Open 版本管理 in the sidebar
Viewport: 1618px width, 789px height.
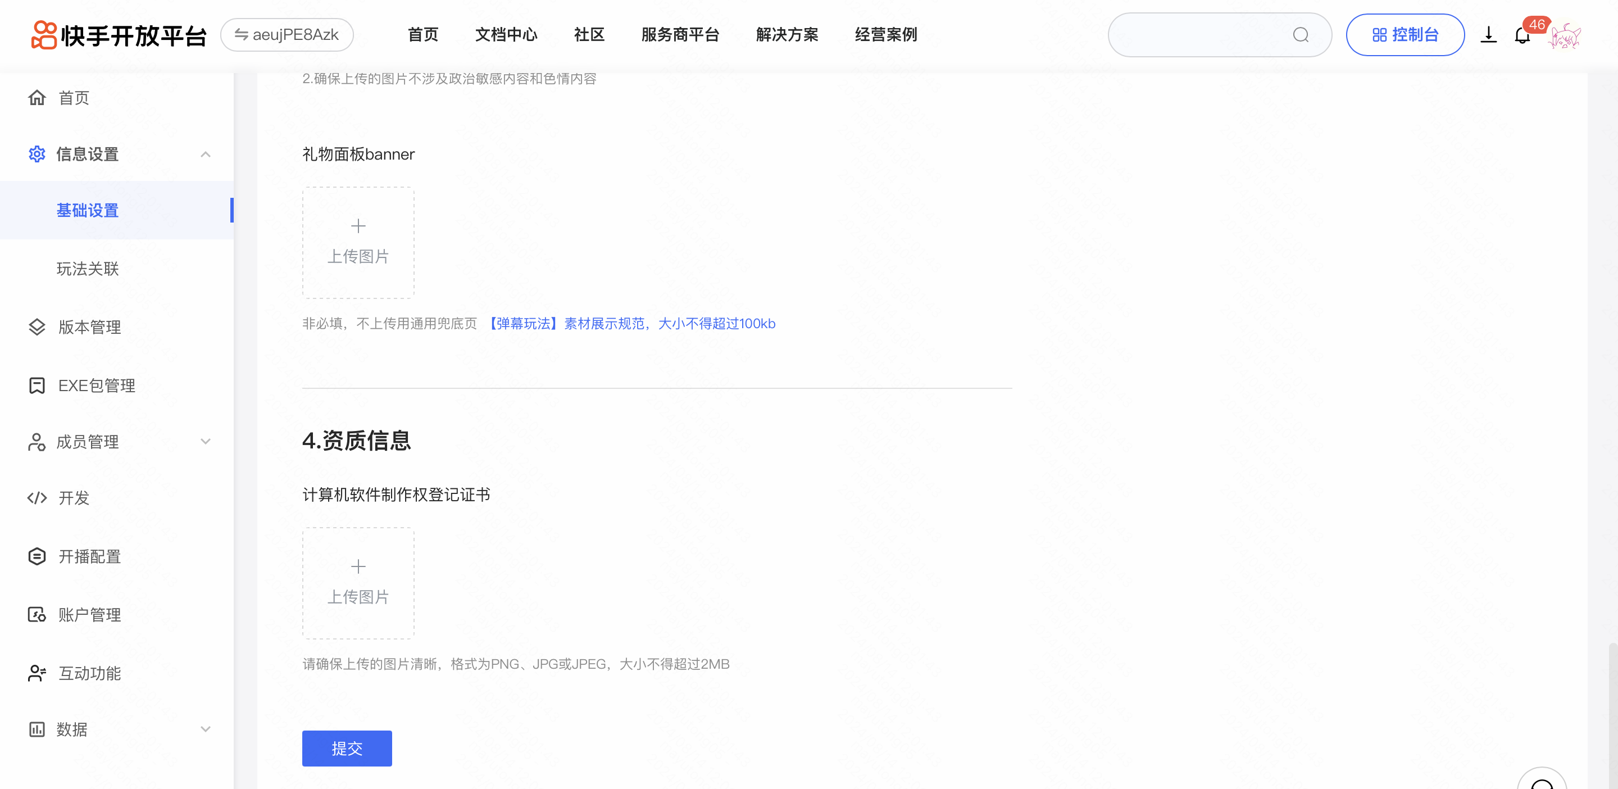coord(89,327)
